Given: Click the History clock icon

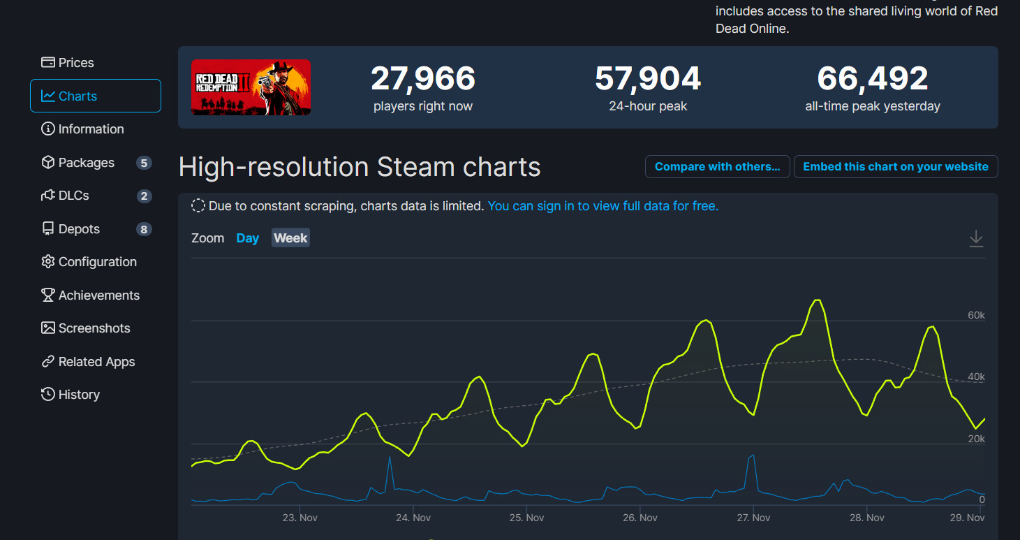Looking at the screenshot, I should pyautogui.click(x=47, y=394).
